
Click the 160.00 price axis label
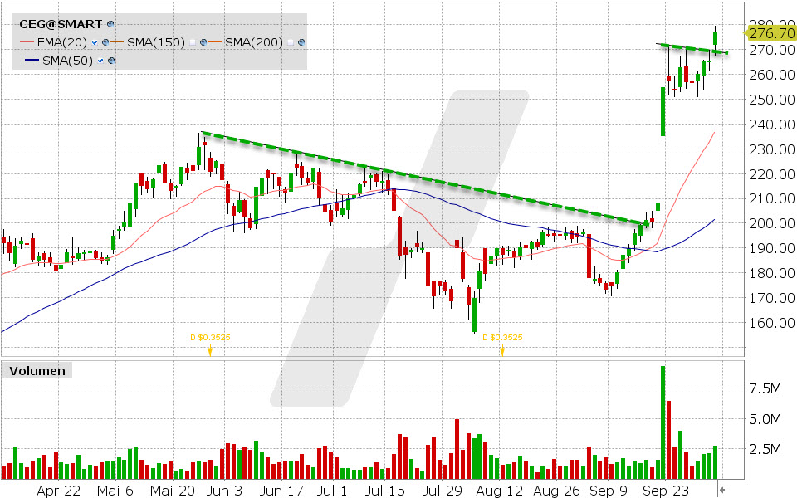click(772, 323)
